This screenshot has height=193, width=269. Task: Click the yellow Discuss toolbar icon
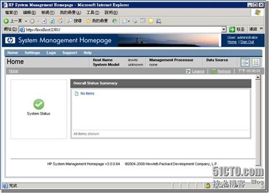(x=151, y=21)
